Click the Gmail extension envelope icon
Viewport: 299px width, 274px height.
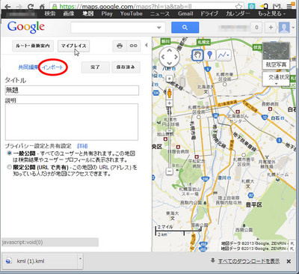click(277, 6)
